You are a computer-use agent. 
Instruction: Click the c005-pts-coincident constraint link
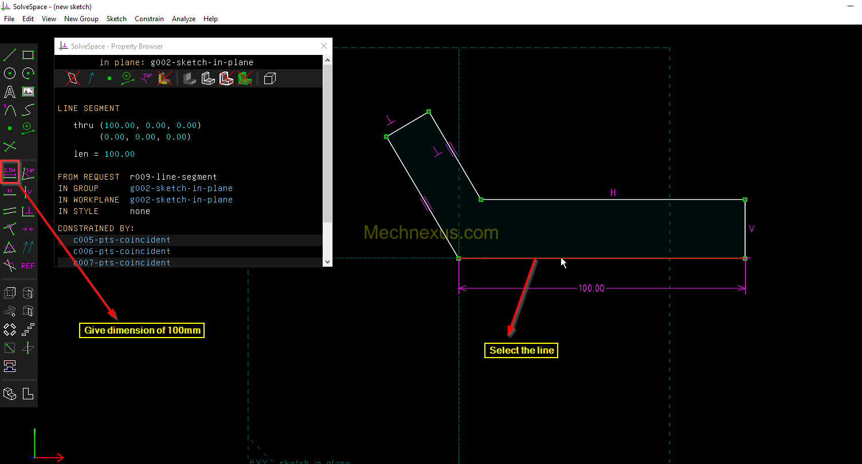122,240
